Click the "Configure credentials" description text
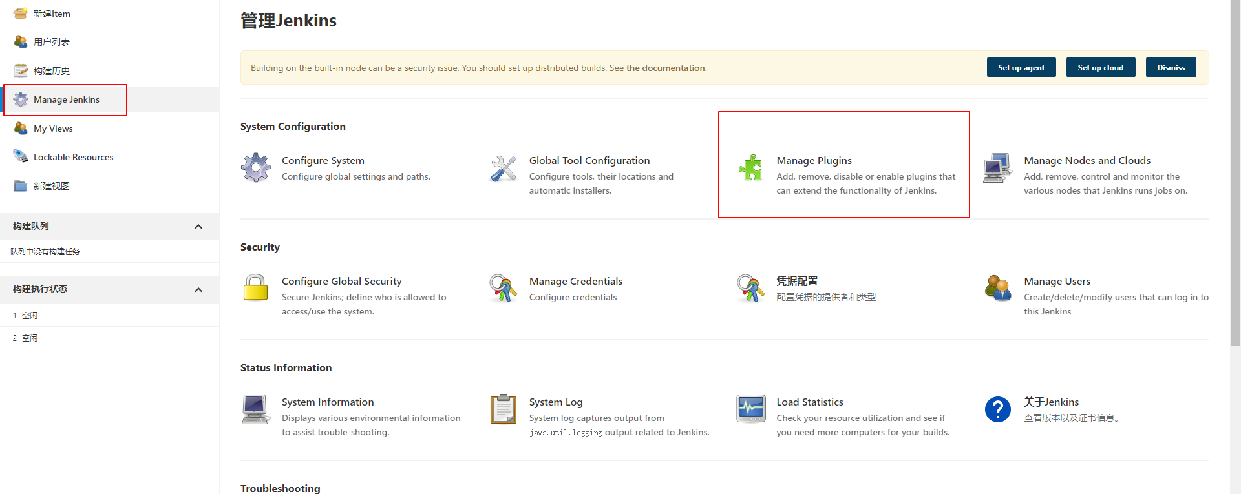This screenshot has height=494, width=1241. tap(573, 297)
